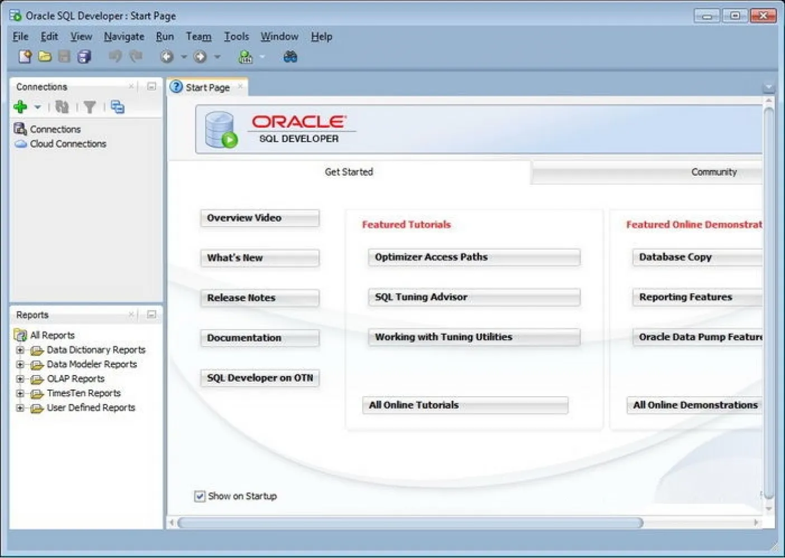Click the Undo arrow toolbar icon

coord(115,56)
